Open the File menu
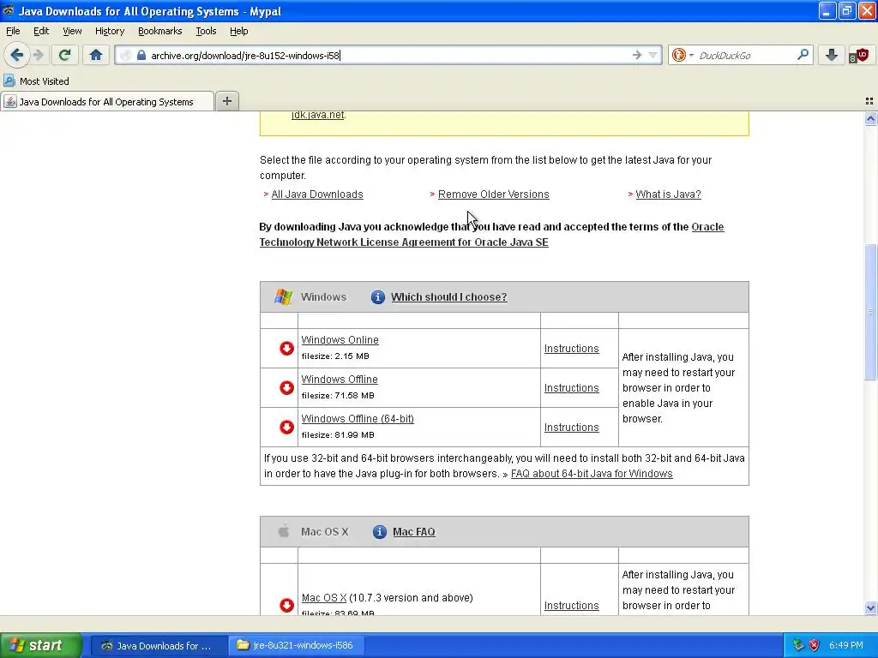Screen dimensions: 878x658 (13, 31)
